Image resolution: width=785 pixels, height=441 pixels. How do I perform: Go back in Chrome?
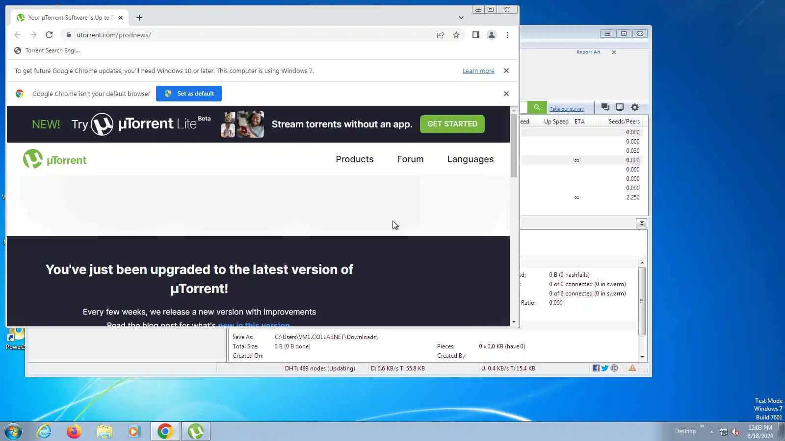click(x=18, y=35)
